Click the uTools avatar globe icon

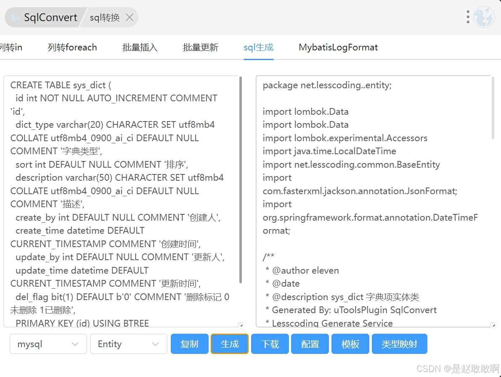point(484,17)
